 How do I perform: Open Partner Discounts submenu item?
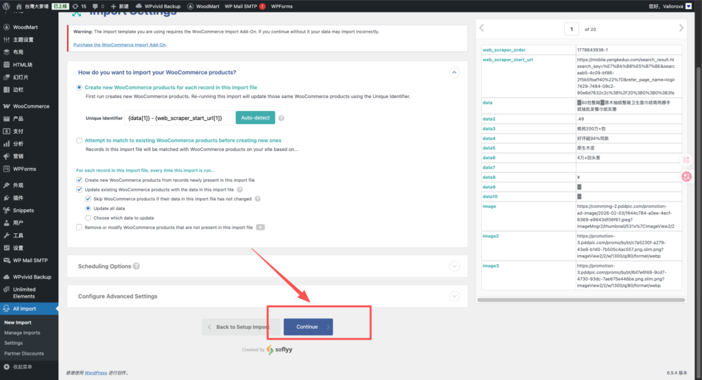24,353
